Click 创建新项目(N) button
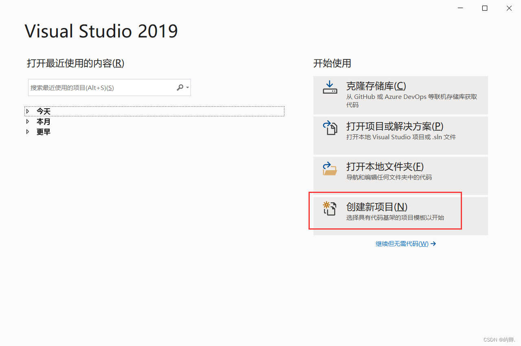Image resolution: width=521 pixels, height=346 pixels. [401, 216]
